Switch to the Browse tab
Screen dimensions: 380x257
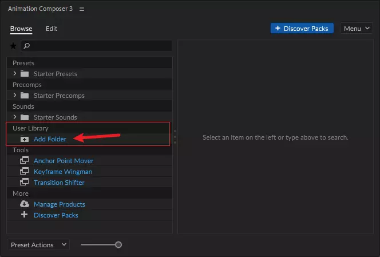pyautogui.click(x=21, y=29)
